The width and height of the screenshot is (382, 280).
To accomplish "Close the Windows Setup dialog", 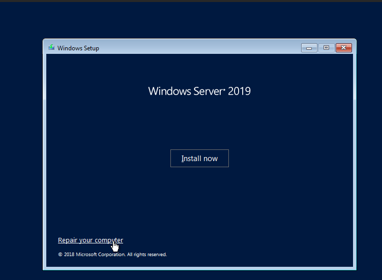I will point(344,48).
